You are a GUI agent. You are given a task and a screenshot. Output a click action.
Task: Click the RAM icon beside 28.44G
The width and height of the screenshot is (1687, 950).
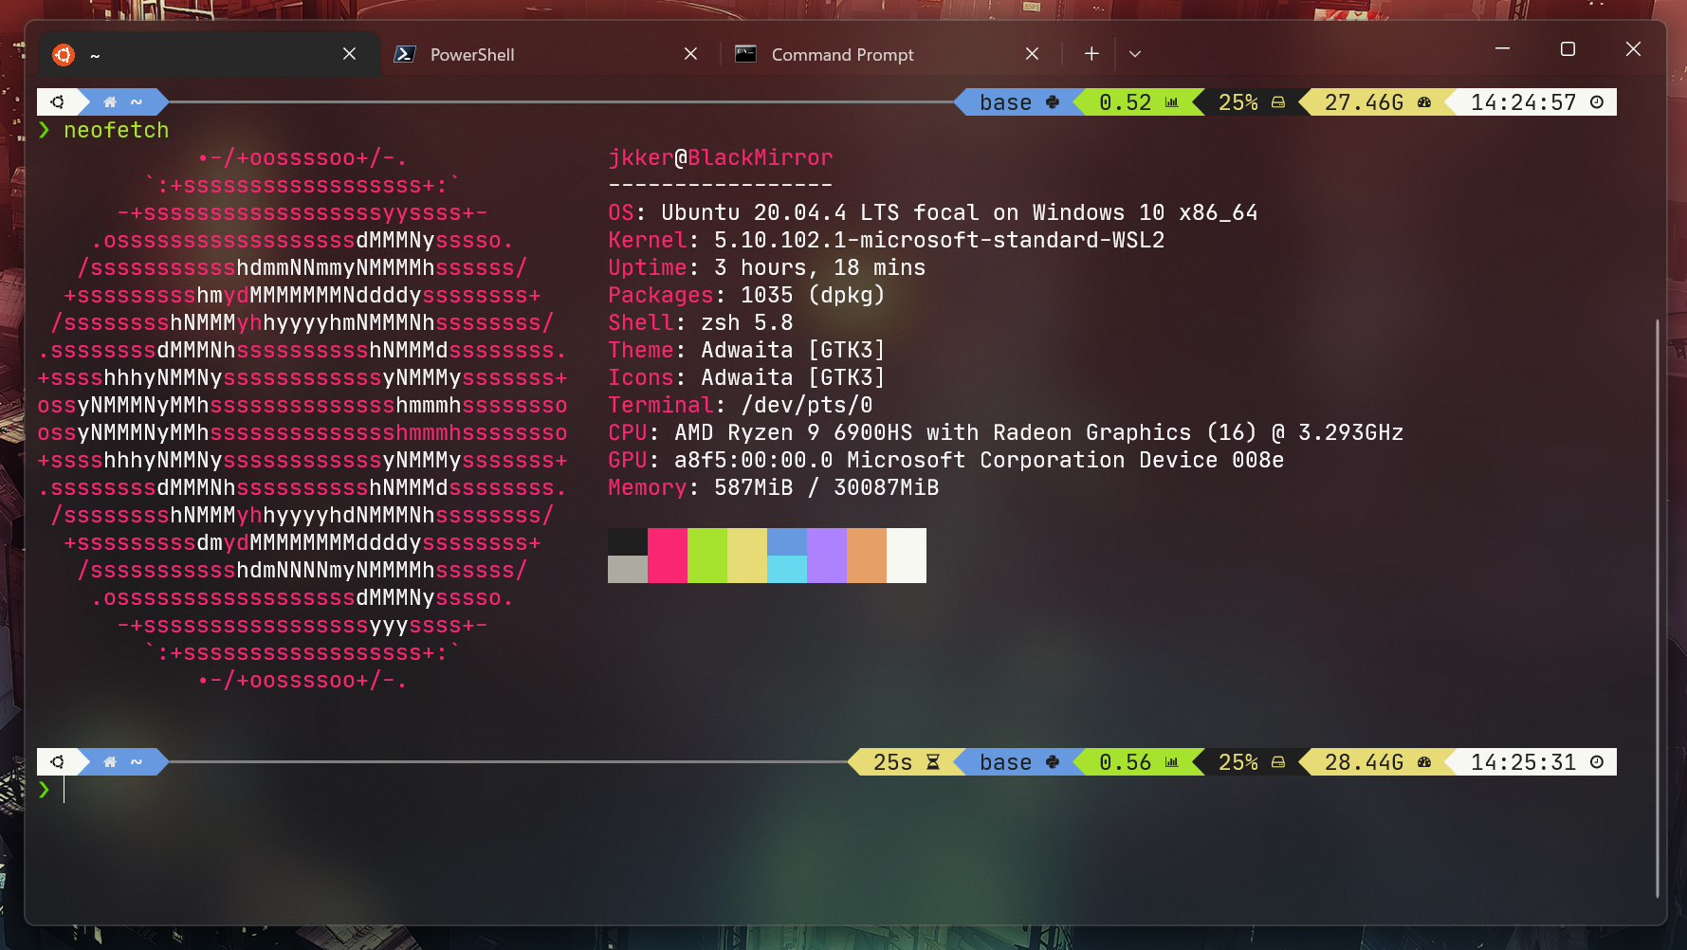pos(1423,761)
